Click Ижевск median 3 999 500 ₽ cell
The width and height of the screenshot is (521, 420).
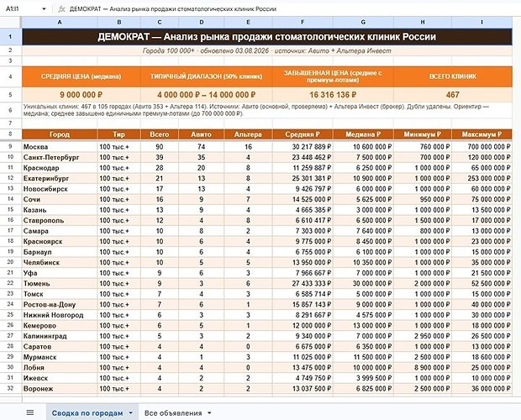pos(363,378)
